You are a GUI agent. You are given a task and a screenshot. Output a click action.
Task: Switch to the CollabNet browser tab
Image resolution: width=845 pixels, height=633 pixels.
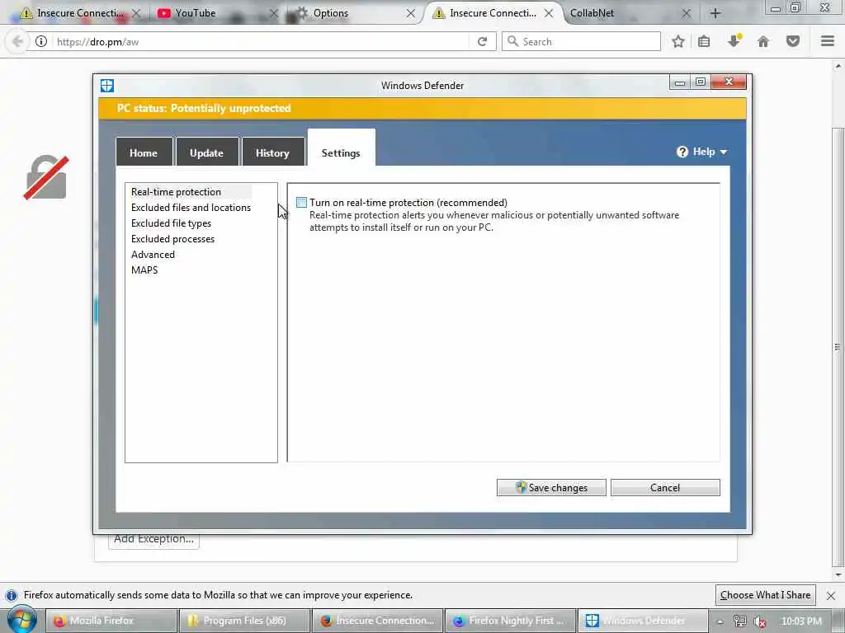click(x=630, y=13)
